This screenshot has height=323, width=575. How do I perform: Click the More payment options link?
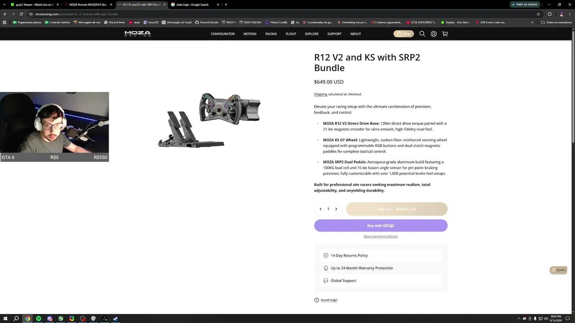[381, 236]
